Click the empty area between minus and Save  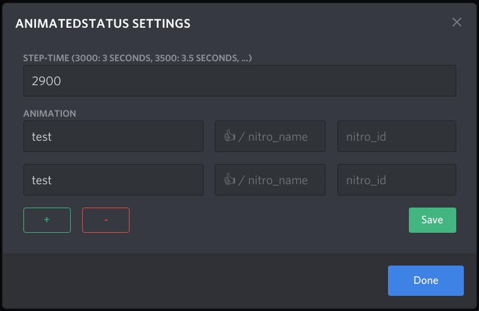click(269, 220)
